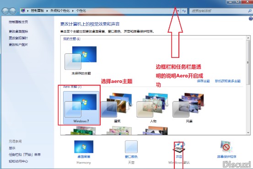Open 更改帐户图片 link
This screenshot has width=253, height=169.
tap(18, 45)
